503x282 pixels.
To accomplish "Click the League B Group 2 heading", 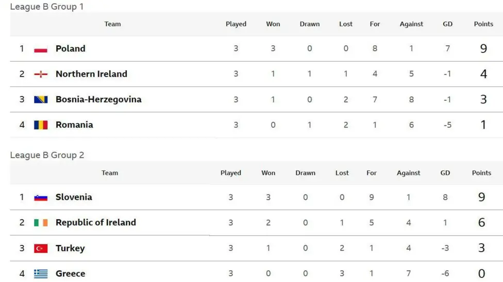I will point(47,155).
